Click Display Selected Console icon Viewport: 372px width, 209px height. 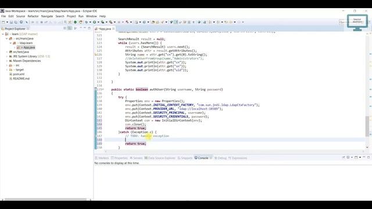click(x=348, y=157)
